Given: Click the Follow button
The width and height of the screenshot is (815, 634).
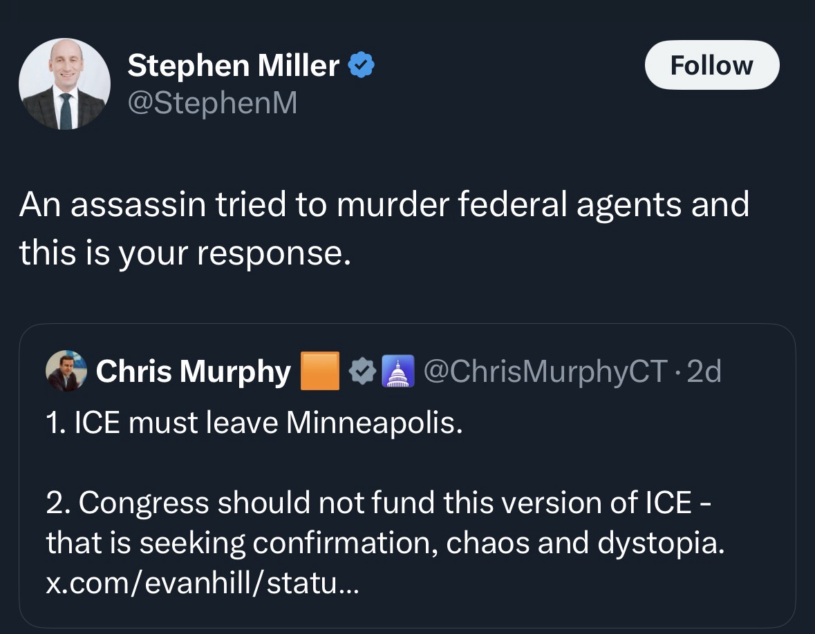Looking at the screenshot, I should [x=711, y=65].
